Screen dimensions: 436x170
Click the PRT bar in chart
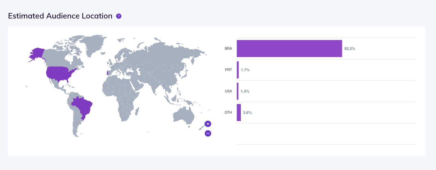click(238, 70)
